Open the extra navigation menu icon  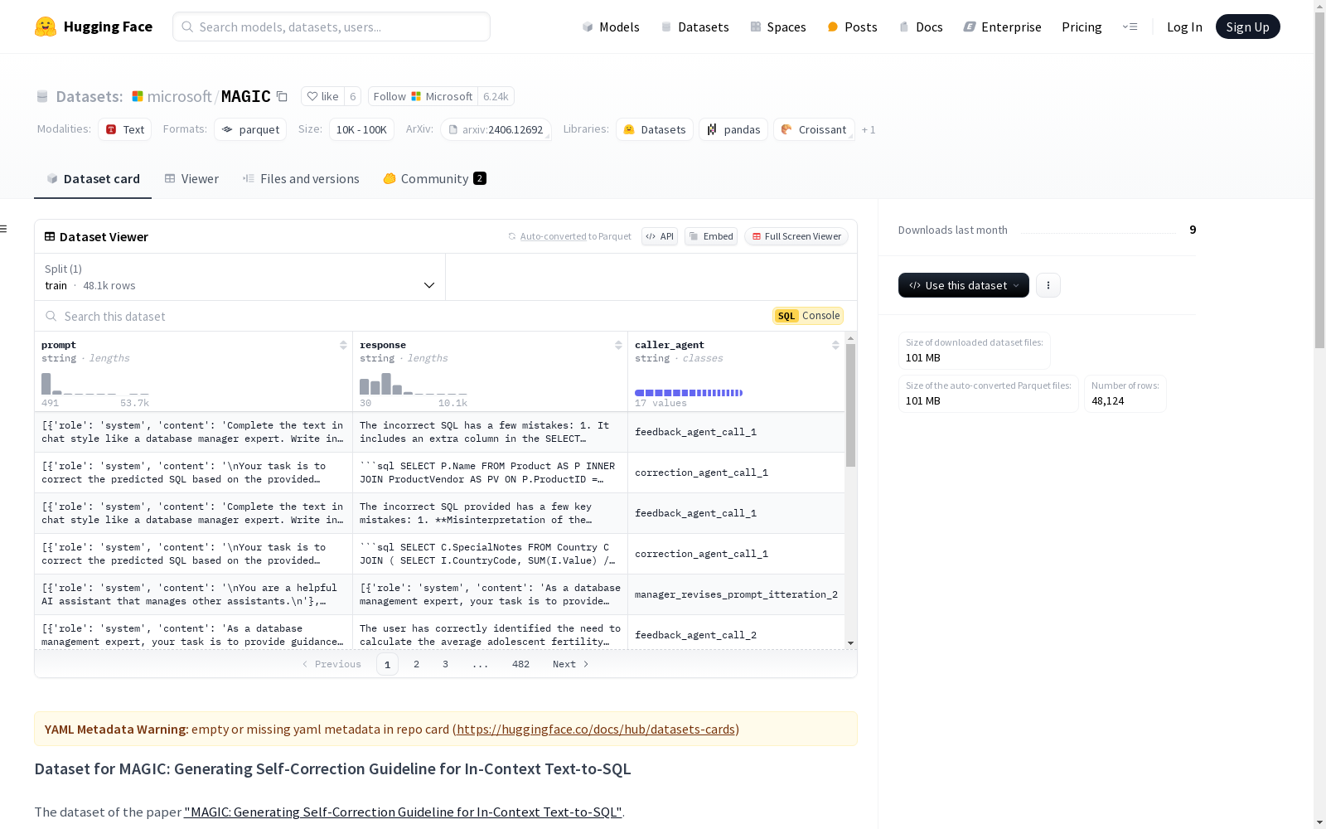[1130, 27]
